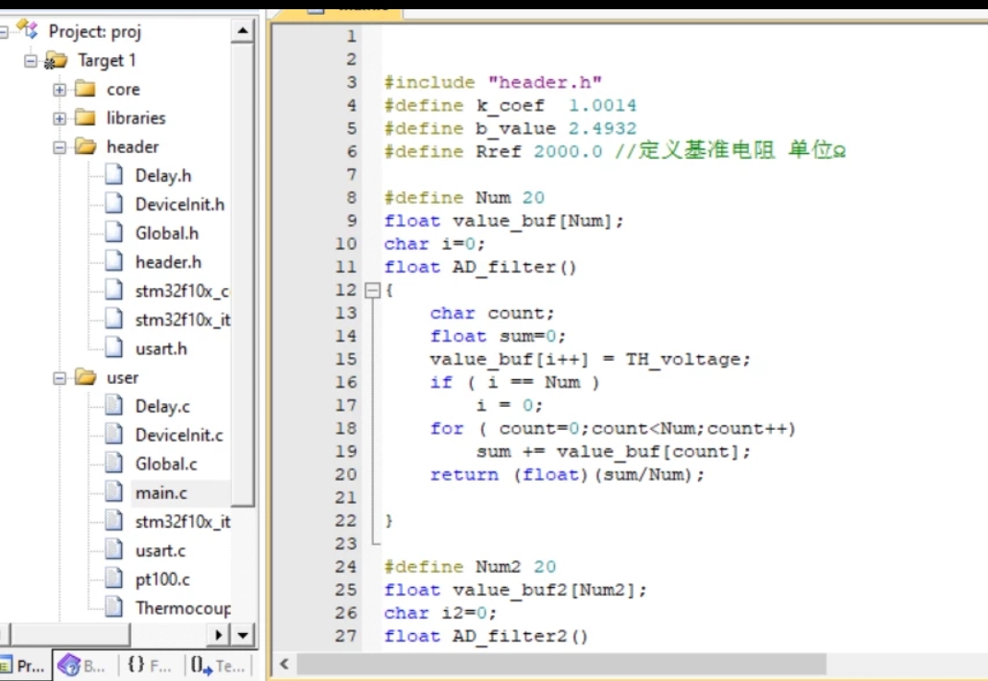Click the pt100.c file icon

pos(114,579)
